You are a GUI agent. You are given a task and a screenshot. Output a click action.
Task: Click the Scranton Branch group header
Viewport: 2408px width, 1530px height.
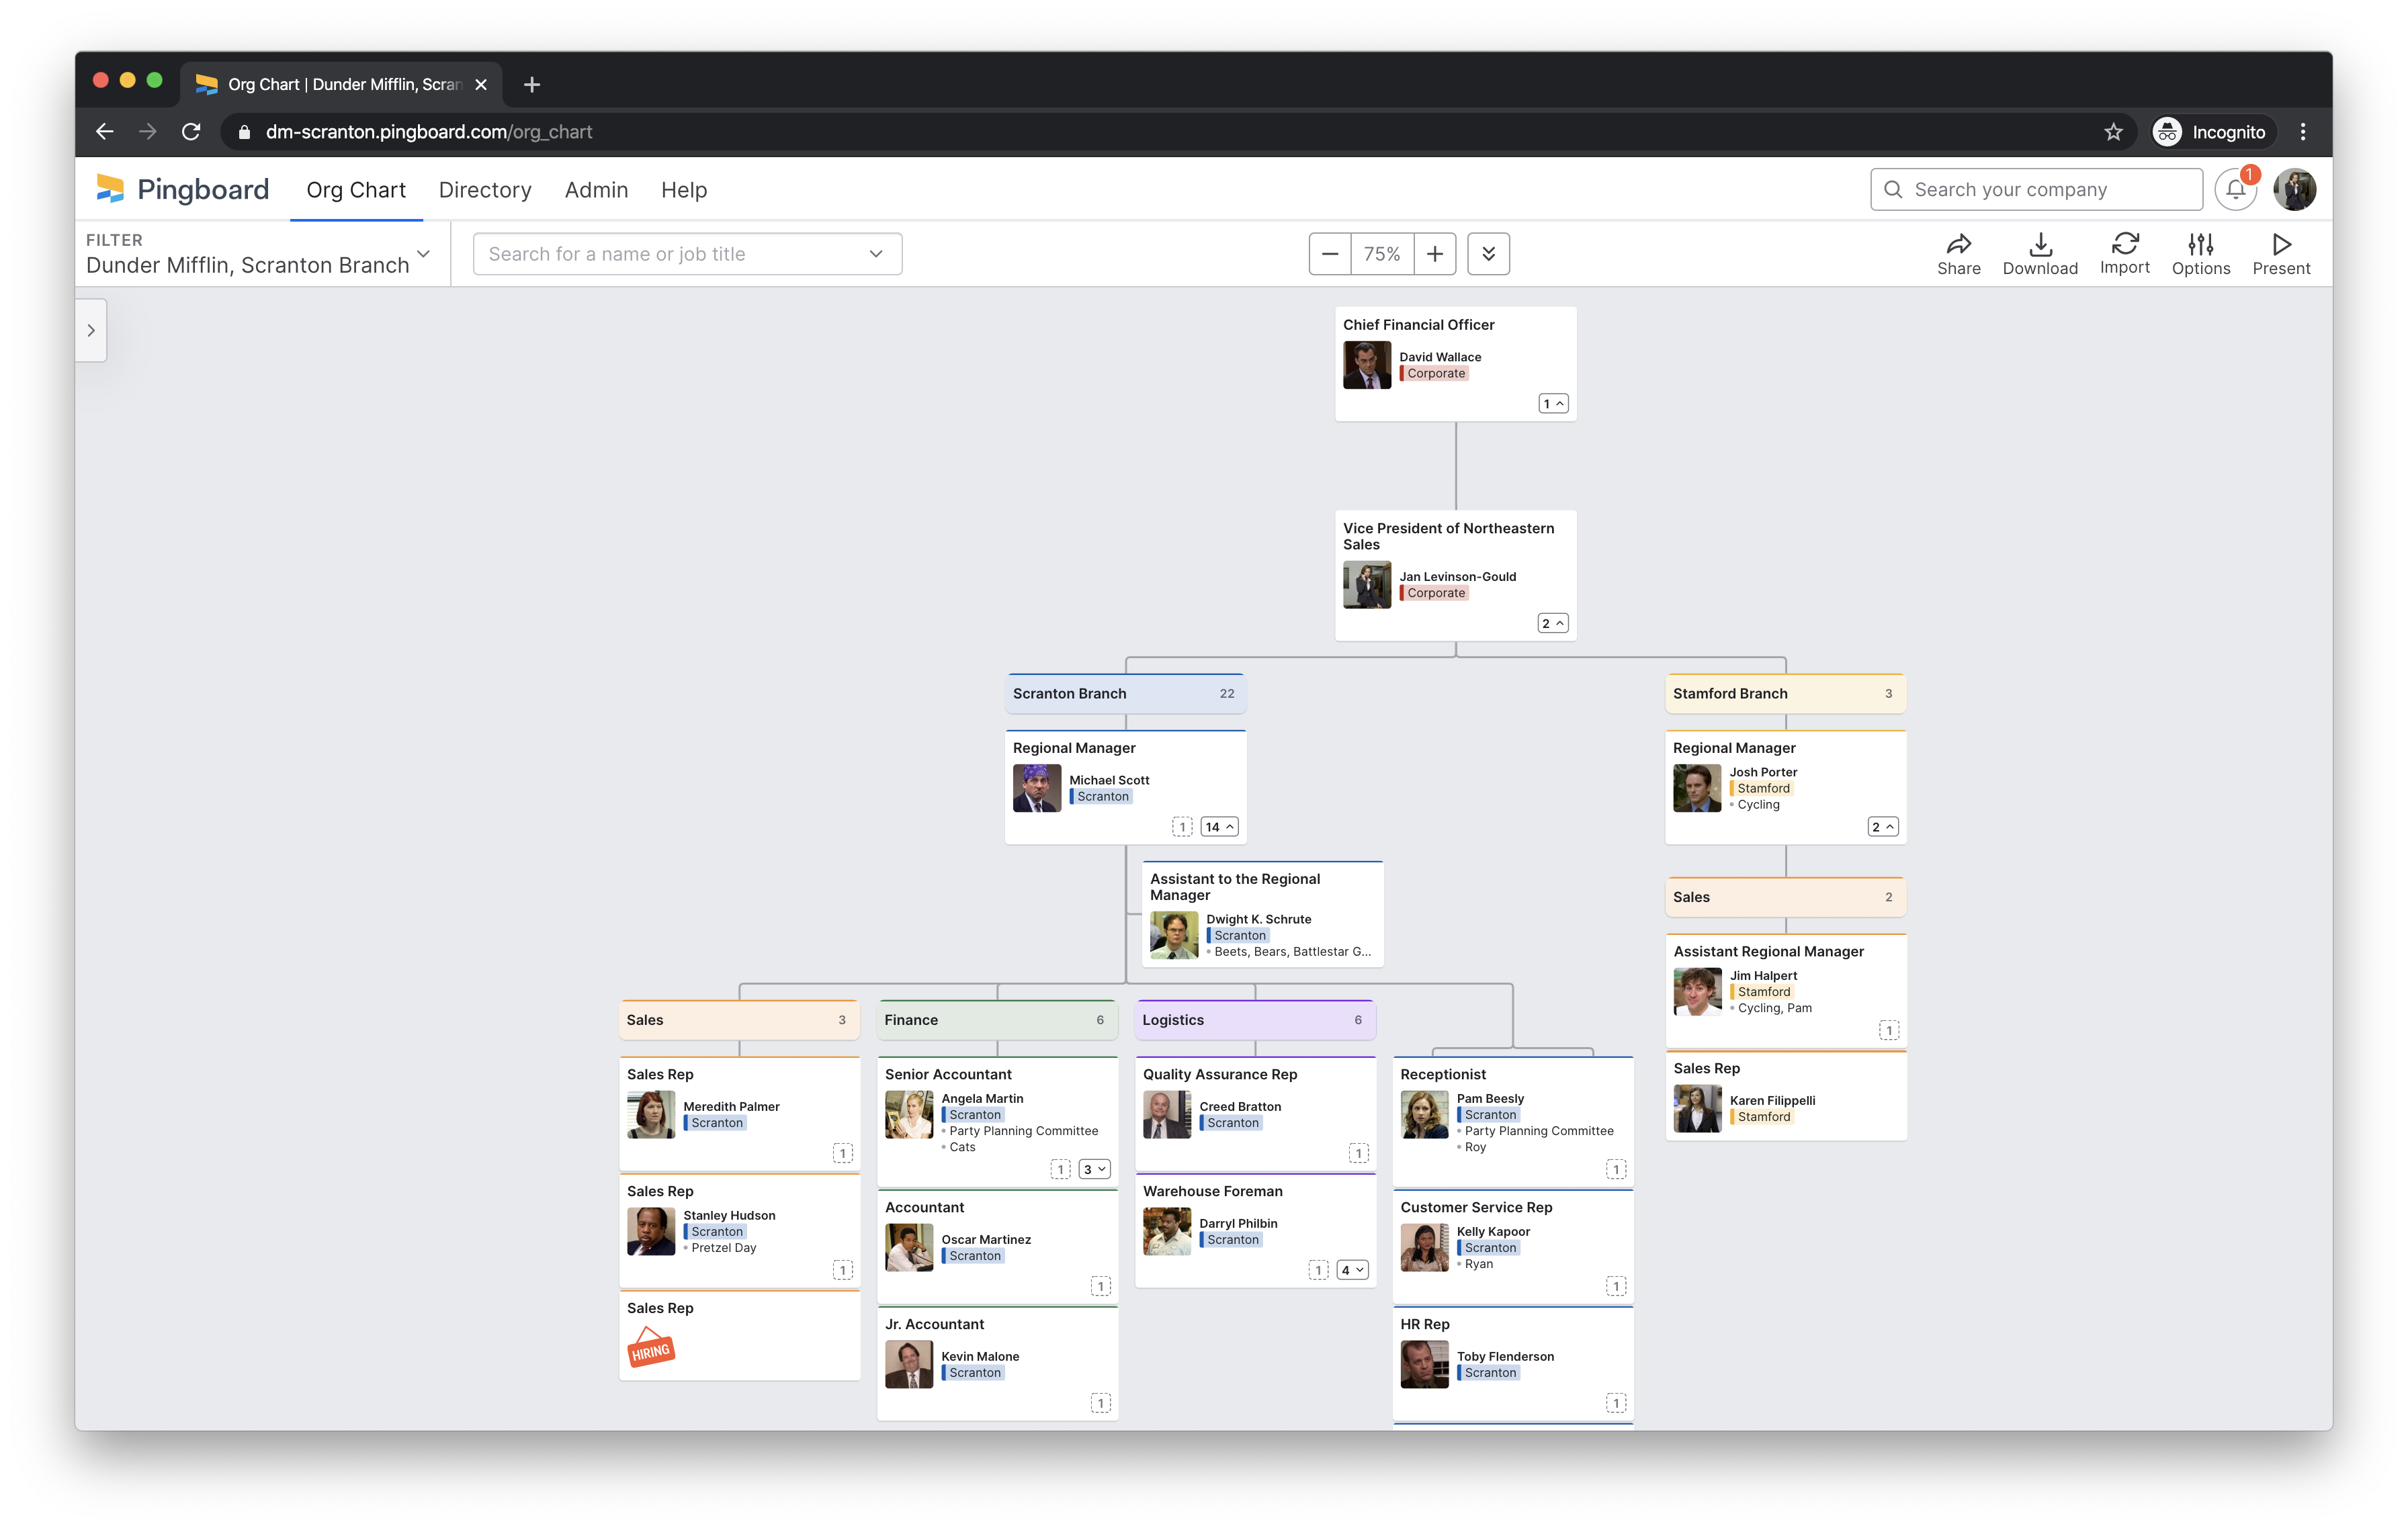1125,694
